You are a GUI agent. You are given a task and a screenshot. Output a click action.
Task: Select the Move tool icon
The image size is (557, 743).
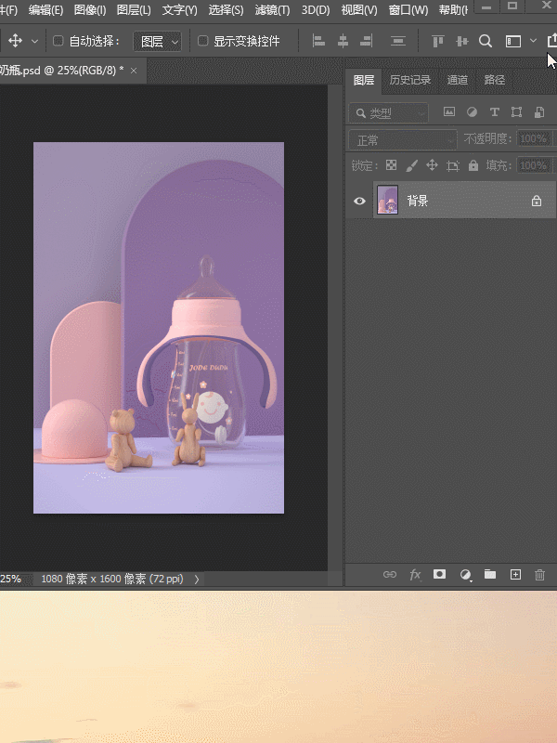[x=15, y=41]
